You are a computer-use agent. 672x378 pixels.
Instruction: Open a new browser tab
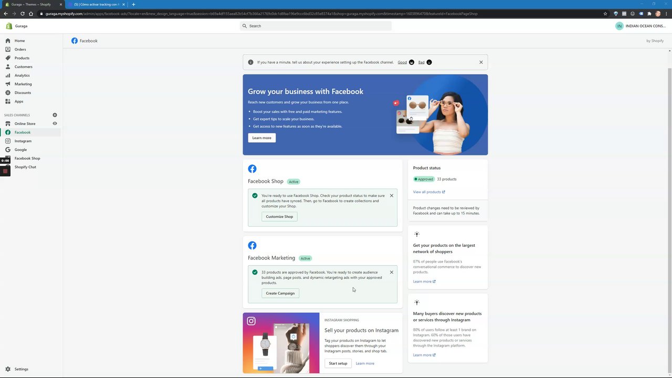pyautogui.click(x=133, y=4)
